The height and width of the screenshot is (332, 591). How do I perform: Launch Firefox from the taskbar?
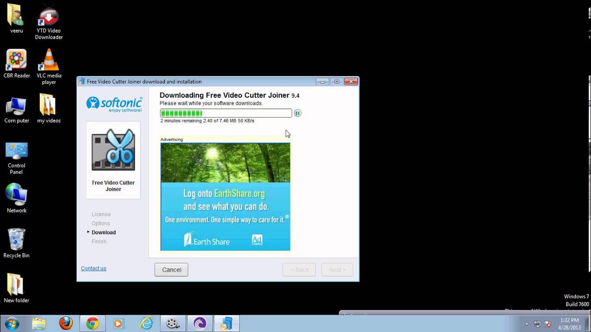(x=66, y=324)
